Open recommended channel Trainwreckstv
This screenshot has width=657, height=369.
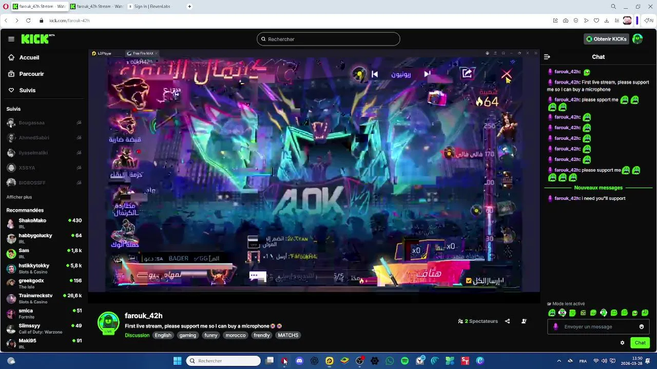coord(44,298)
